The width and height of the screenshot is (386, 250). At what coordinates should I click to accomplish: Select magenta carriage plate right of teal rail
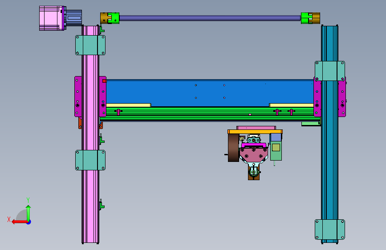[x=342, y=97]
